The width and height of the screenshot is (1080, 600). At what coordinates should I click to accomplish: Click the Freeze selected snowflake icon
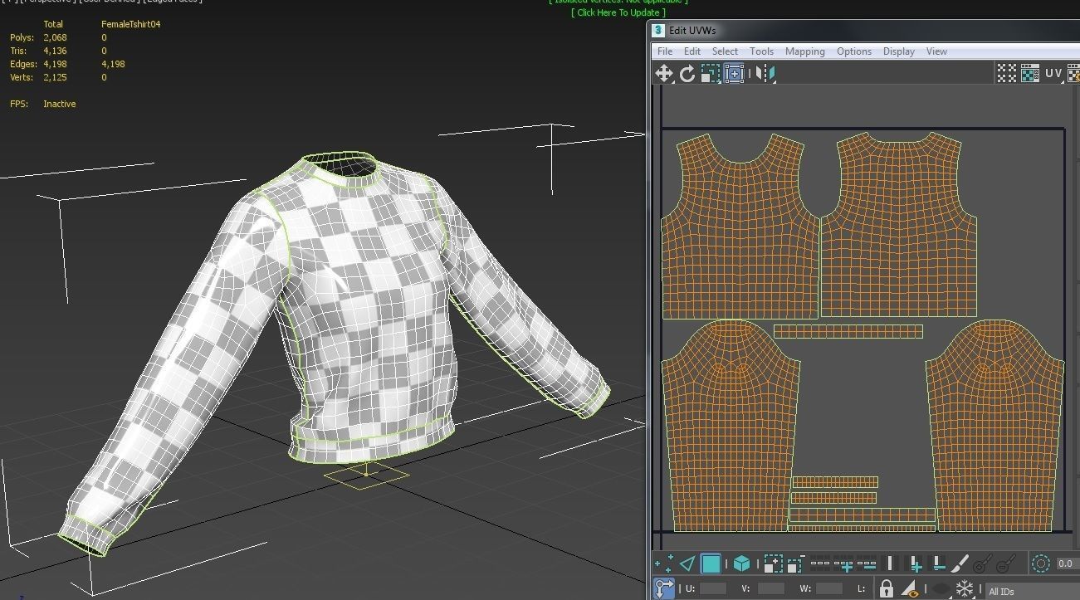pyautogui.click(x=965, y=588)
